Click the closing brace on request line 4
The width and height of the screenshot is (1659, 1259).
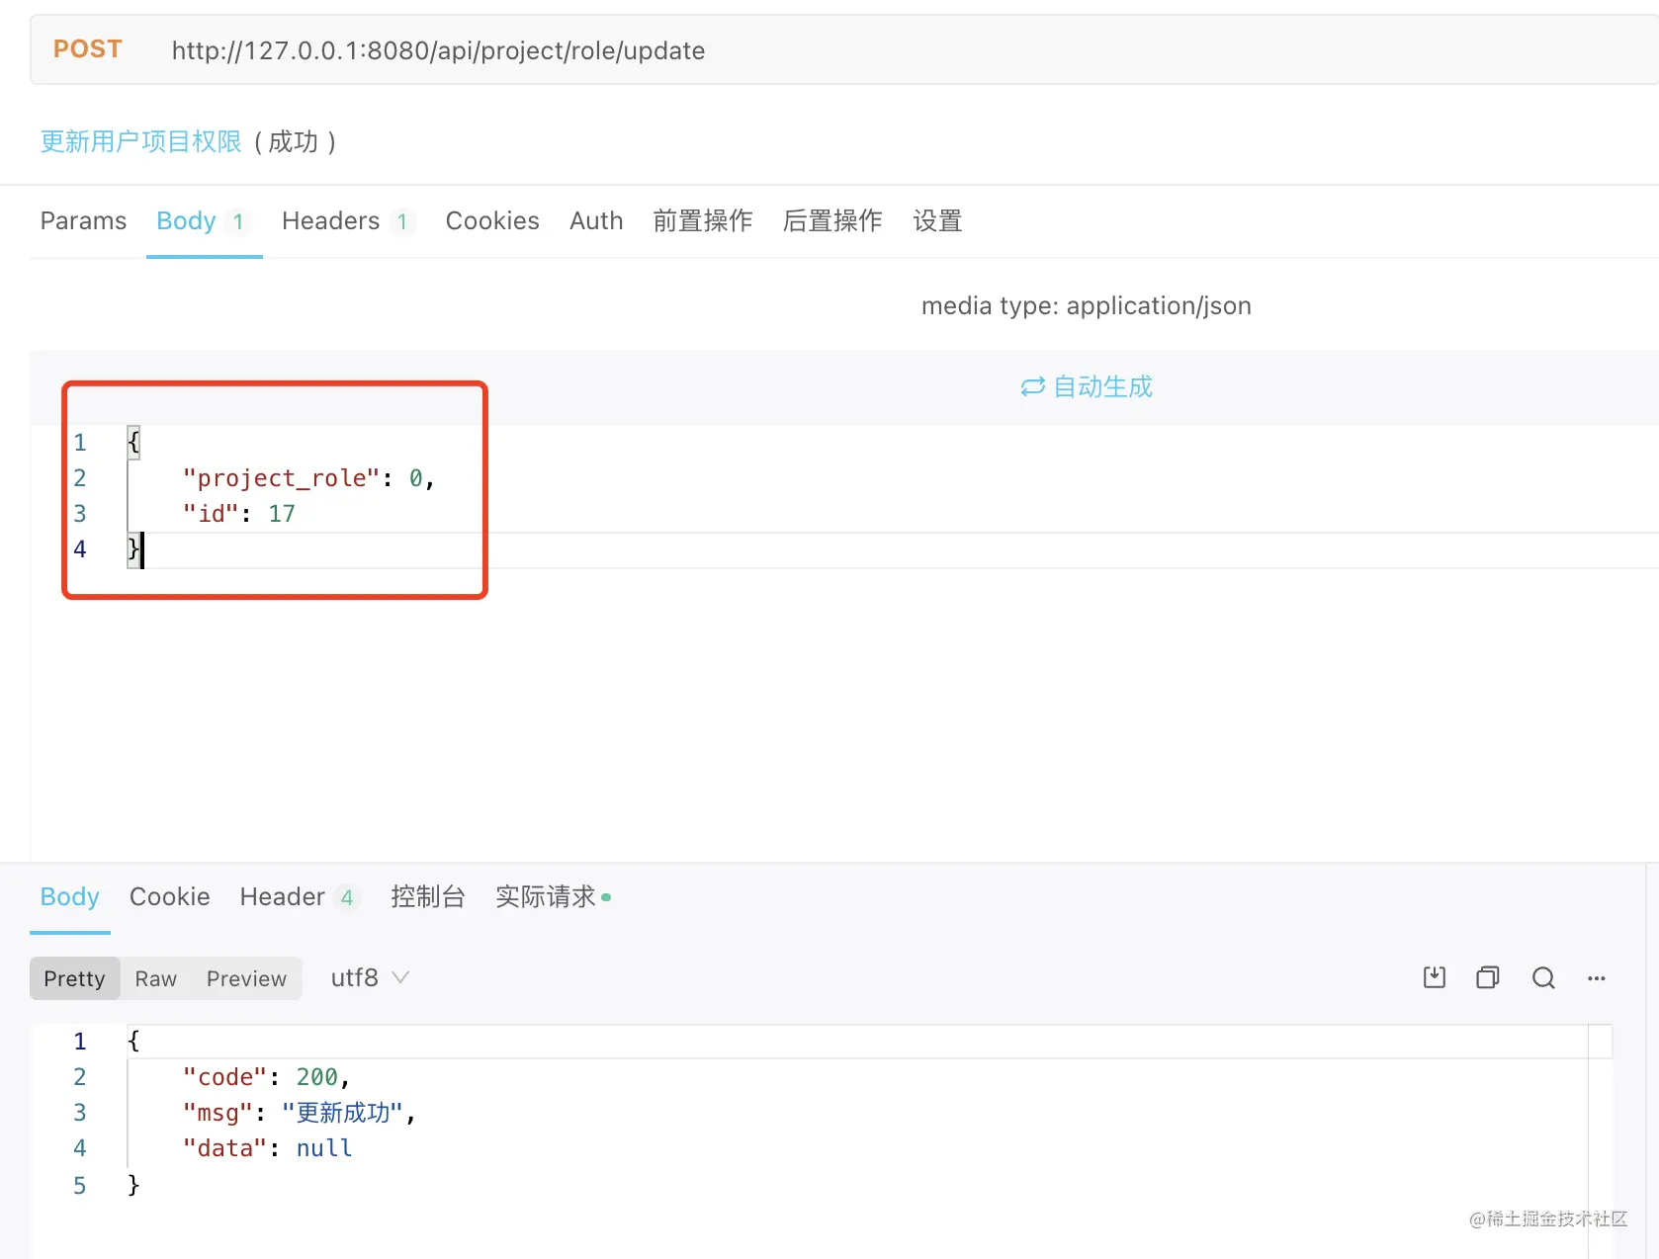(x=133, y=548)
